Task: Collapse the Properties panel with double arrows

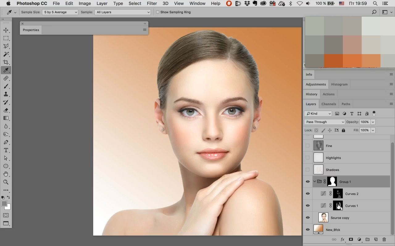Action: pos(145,24)
